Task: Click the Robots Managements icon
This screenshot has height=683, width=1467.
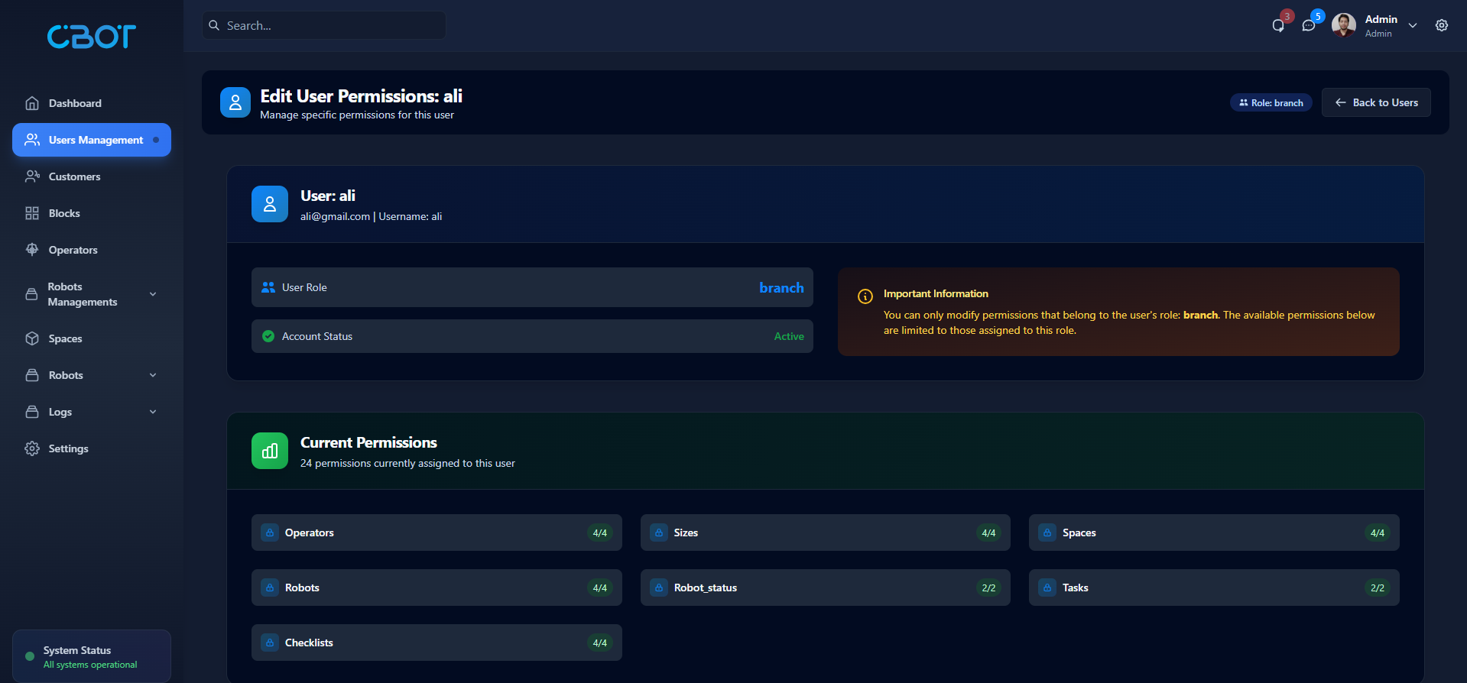Action: (x=31, y=294)
